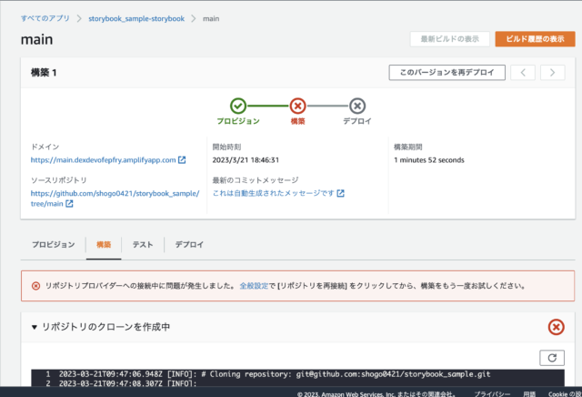Click the プライバシー footer link

click(492, 393)
